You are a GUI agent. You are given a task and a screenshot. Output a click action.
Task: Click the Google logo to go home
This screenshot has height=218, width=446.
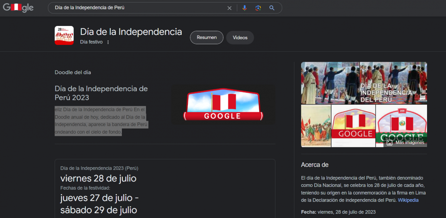(18, 7)
